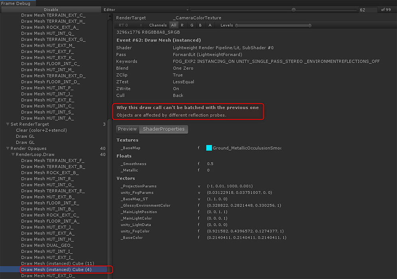Collapse the Render Opaques tree node
The image size is (397, 279).
pos(8,148)
